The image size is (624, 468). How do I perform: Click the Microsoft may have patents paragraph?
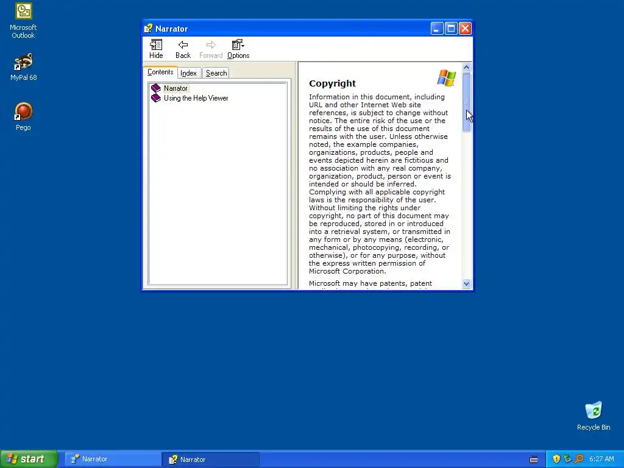(370, 284)
